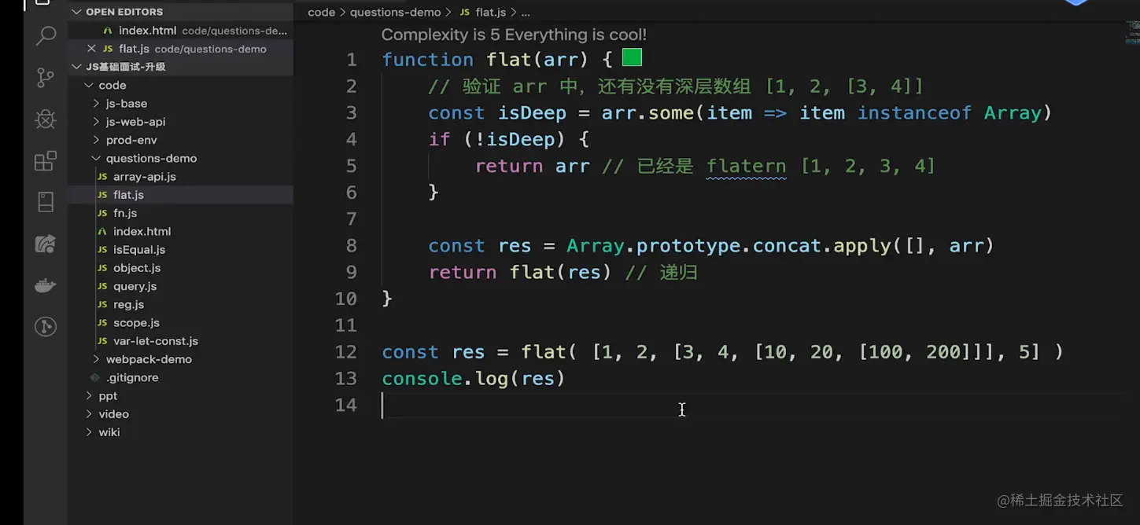1140x525 pixels.
Task: Expand the video folder
Action: (x=89, y=414)
